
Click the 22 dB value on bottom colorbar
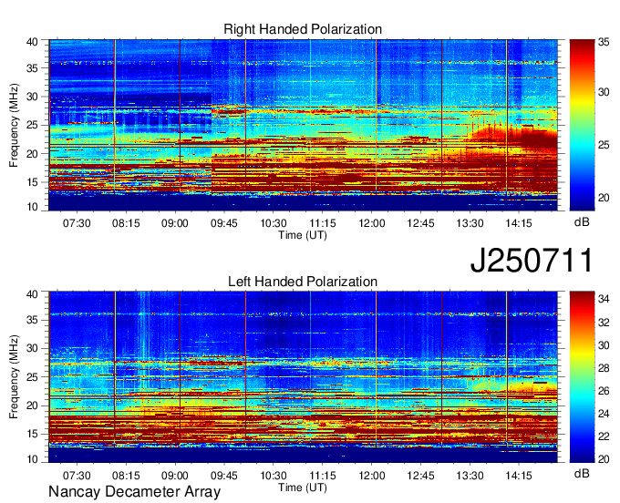[604, 436]
